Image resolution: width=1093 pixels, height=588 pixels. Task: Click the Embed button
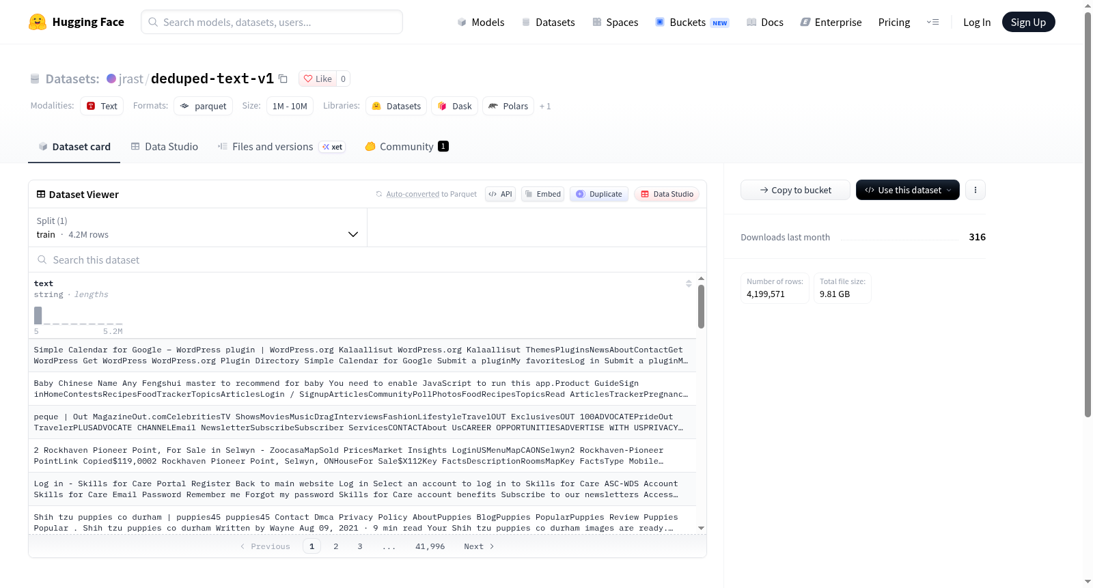coord(542,194)
